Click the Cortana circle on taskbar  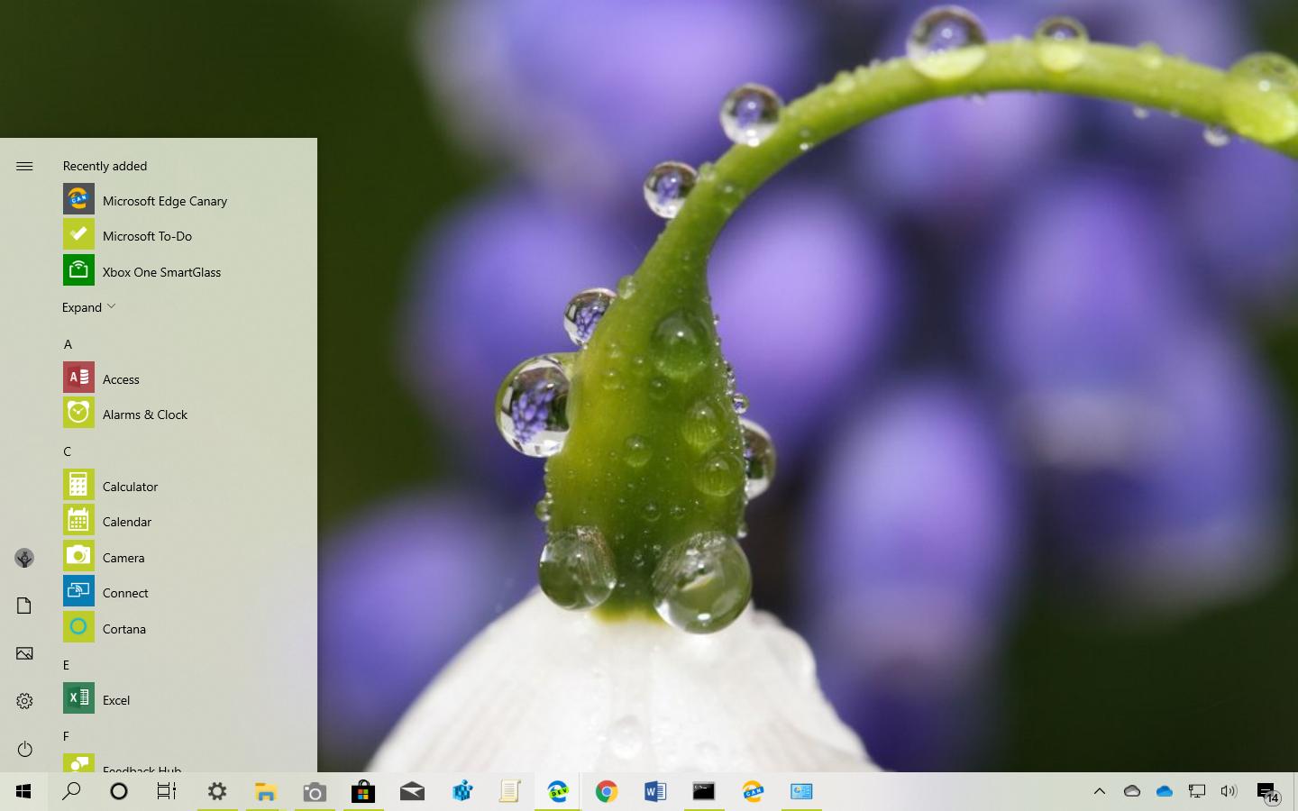[119, 791]
